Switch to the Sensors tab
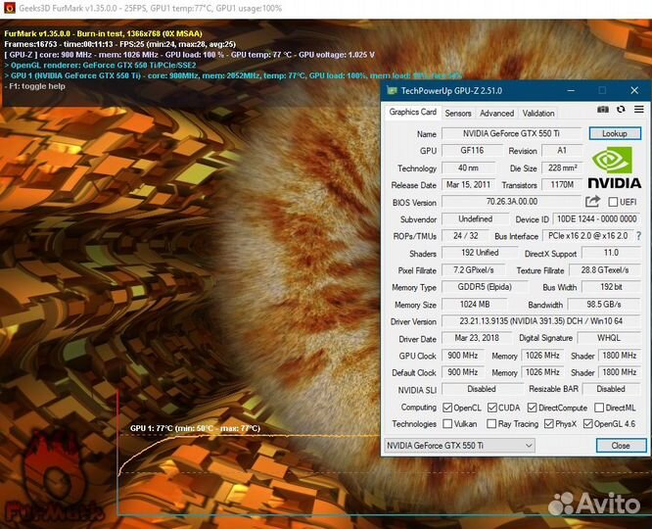 [x=458, y=113]
